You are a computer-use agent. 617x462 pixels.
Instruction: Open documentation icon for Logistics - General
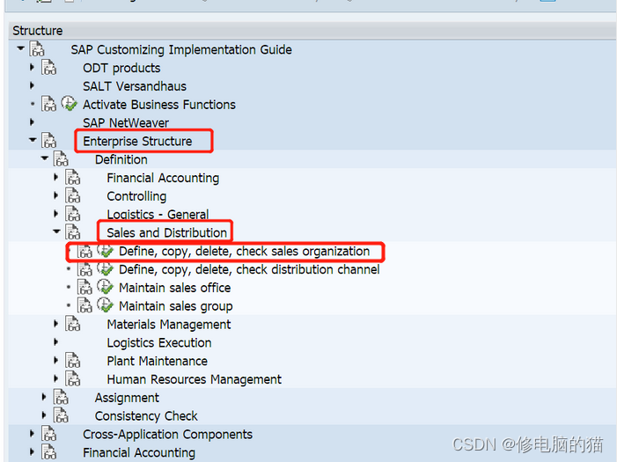(x=73, y=214)
